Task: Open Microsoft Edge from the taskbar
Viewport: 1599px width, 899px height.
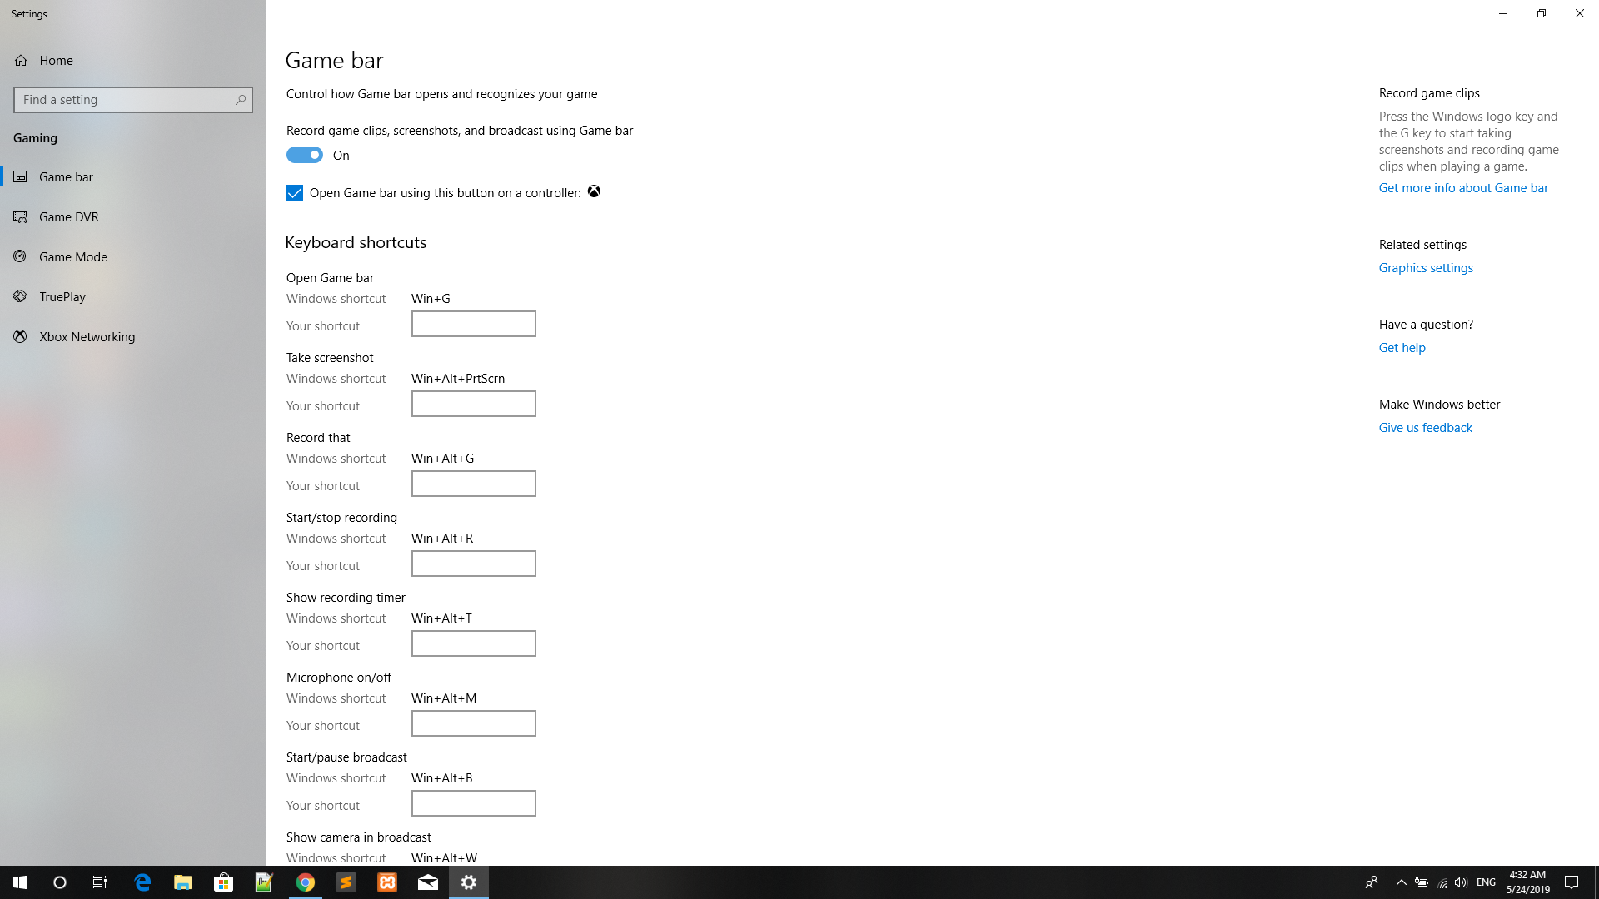Action: 142,882
